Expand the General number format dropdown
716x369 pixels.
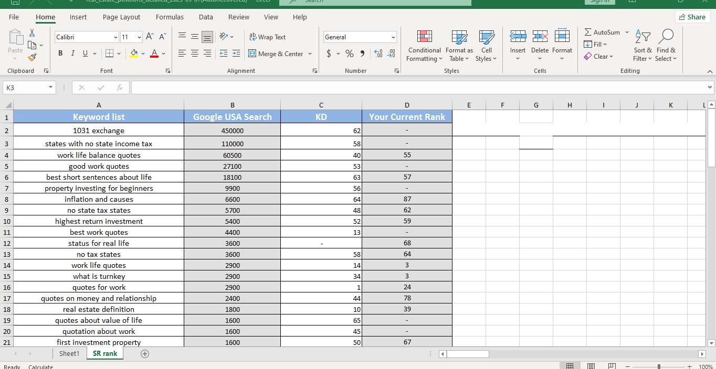393,37
